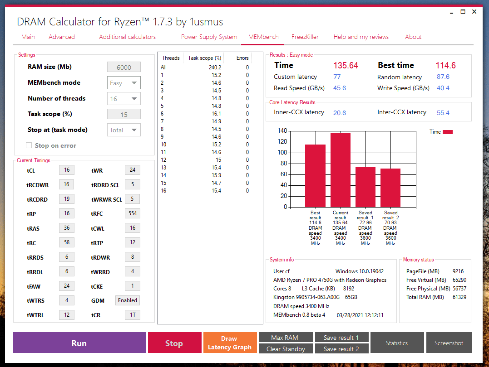Click the red Stop button

175,343
